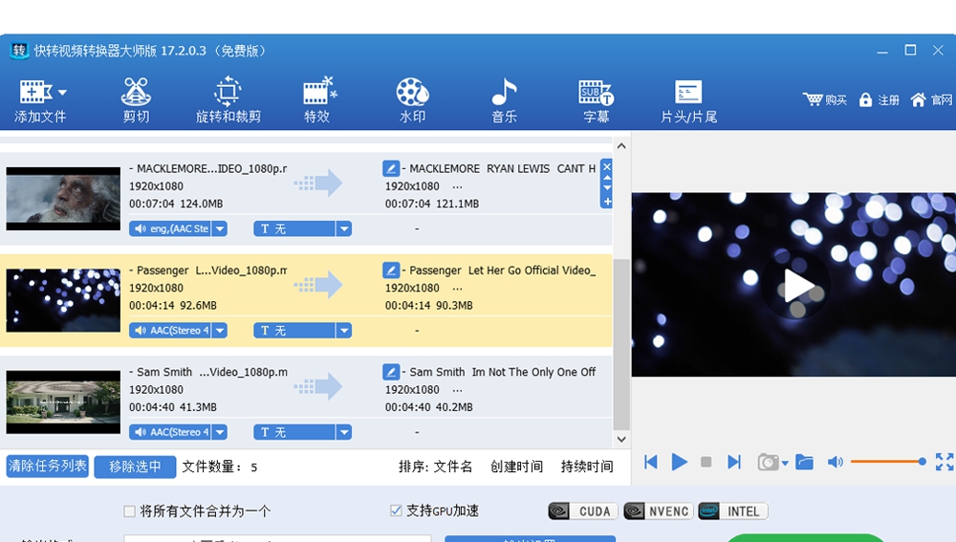This screenshot has width=956, height=542.
Task: Edit output name for MACKLEMORE file
Action: click(391, 168)
